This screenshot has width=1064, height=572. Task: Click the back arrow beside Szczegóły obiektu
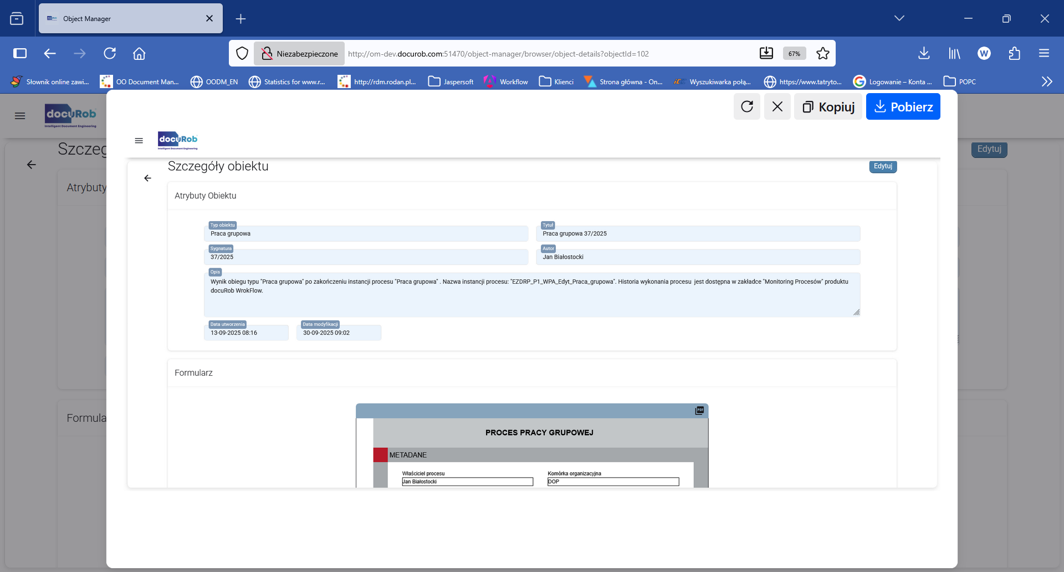147,178
